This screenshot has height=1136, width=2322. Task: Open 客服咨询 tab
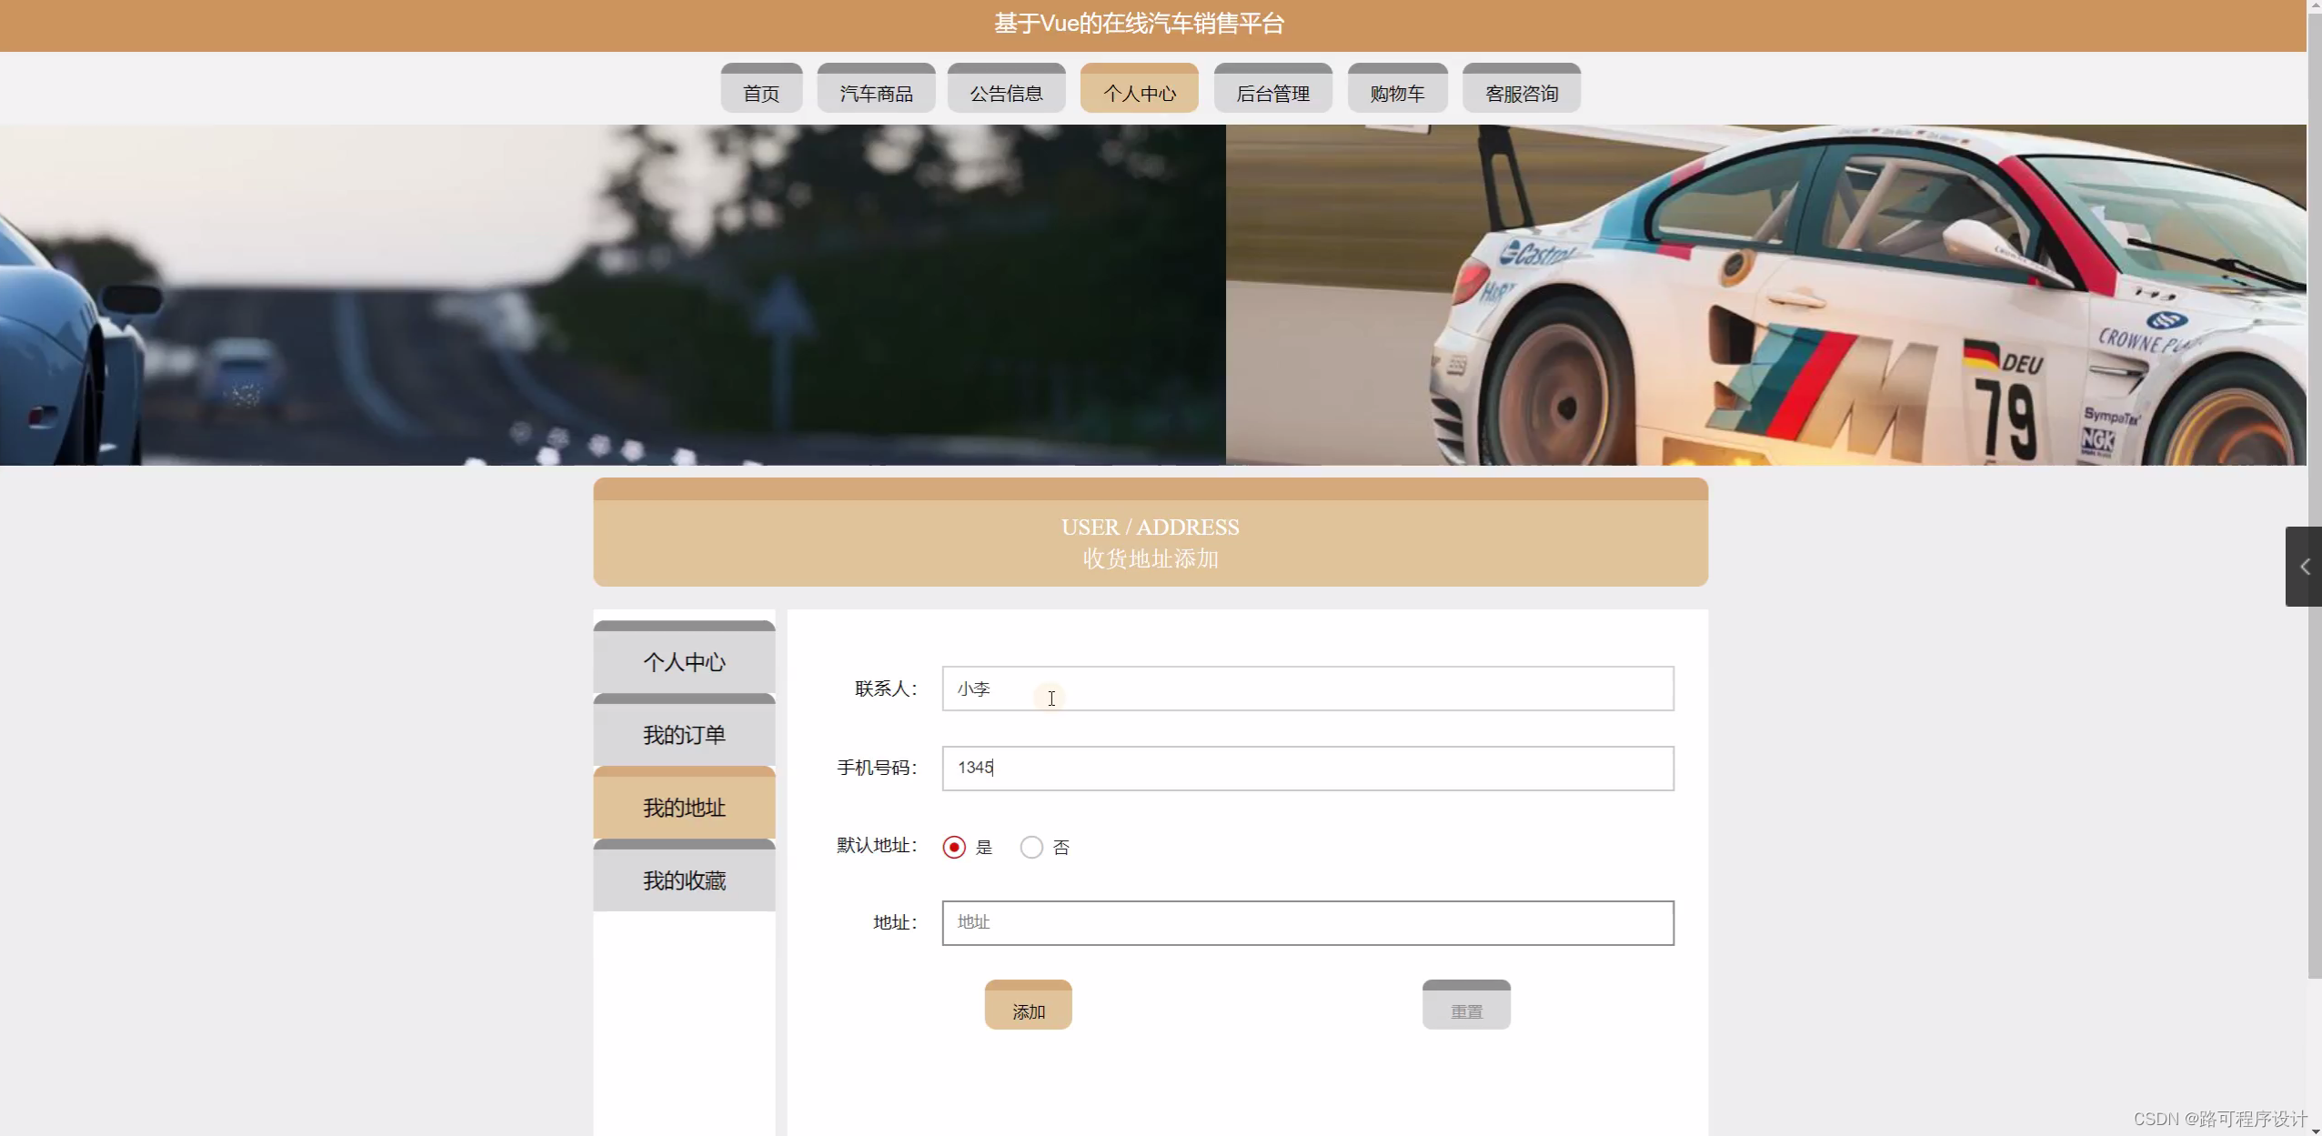click(1521, 91)
